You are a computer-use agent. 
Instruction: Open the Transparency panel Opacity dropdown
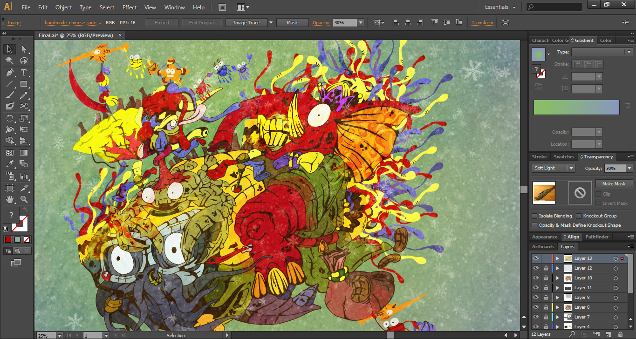click(629, 168)
